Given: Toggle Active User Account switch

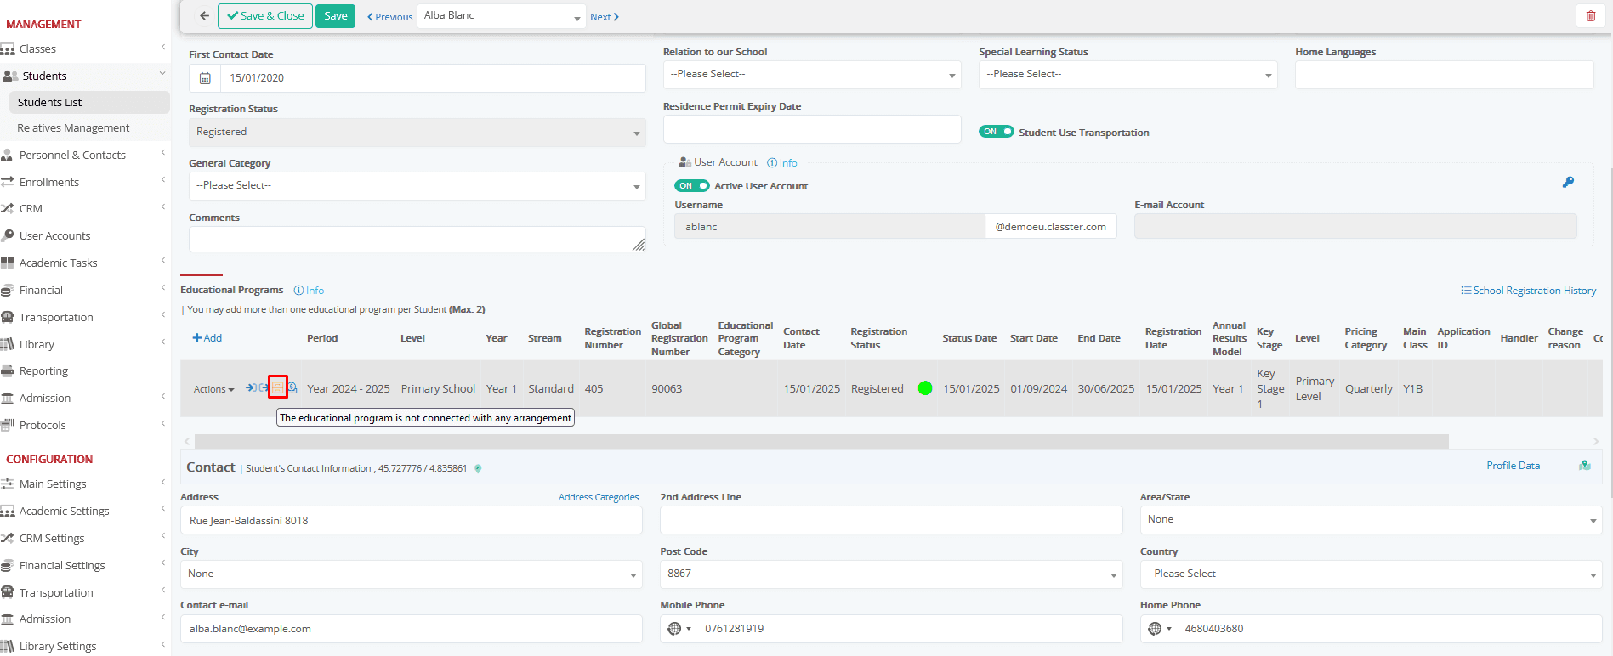Looking at the screenshot, I should tap(692, 186).
